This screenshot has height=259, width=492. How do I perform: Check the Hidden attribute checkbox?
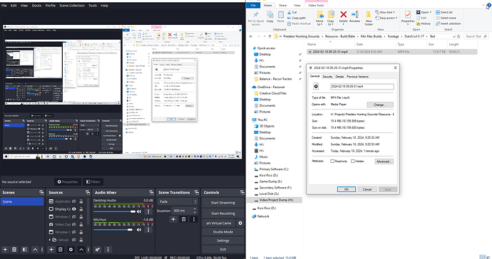click(353, 162)
